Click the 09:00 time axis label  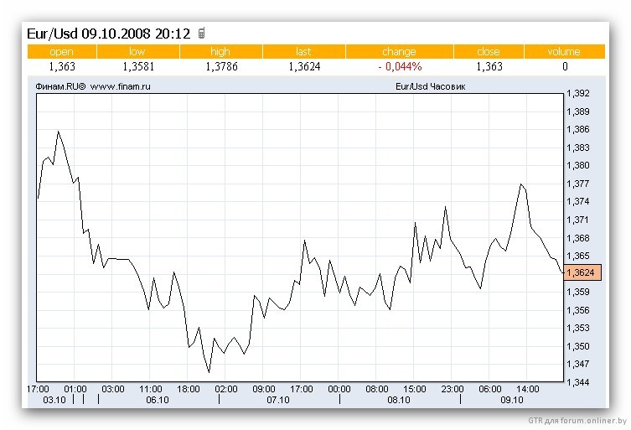(x=264, y=389)
